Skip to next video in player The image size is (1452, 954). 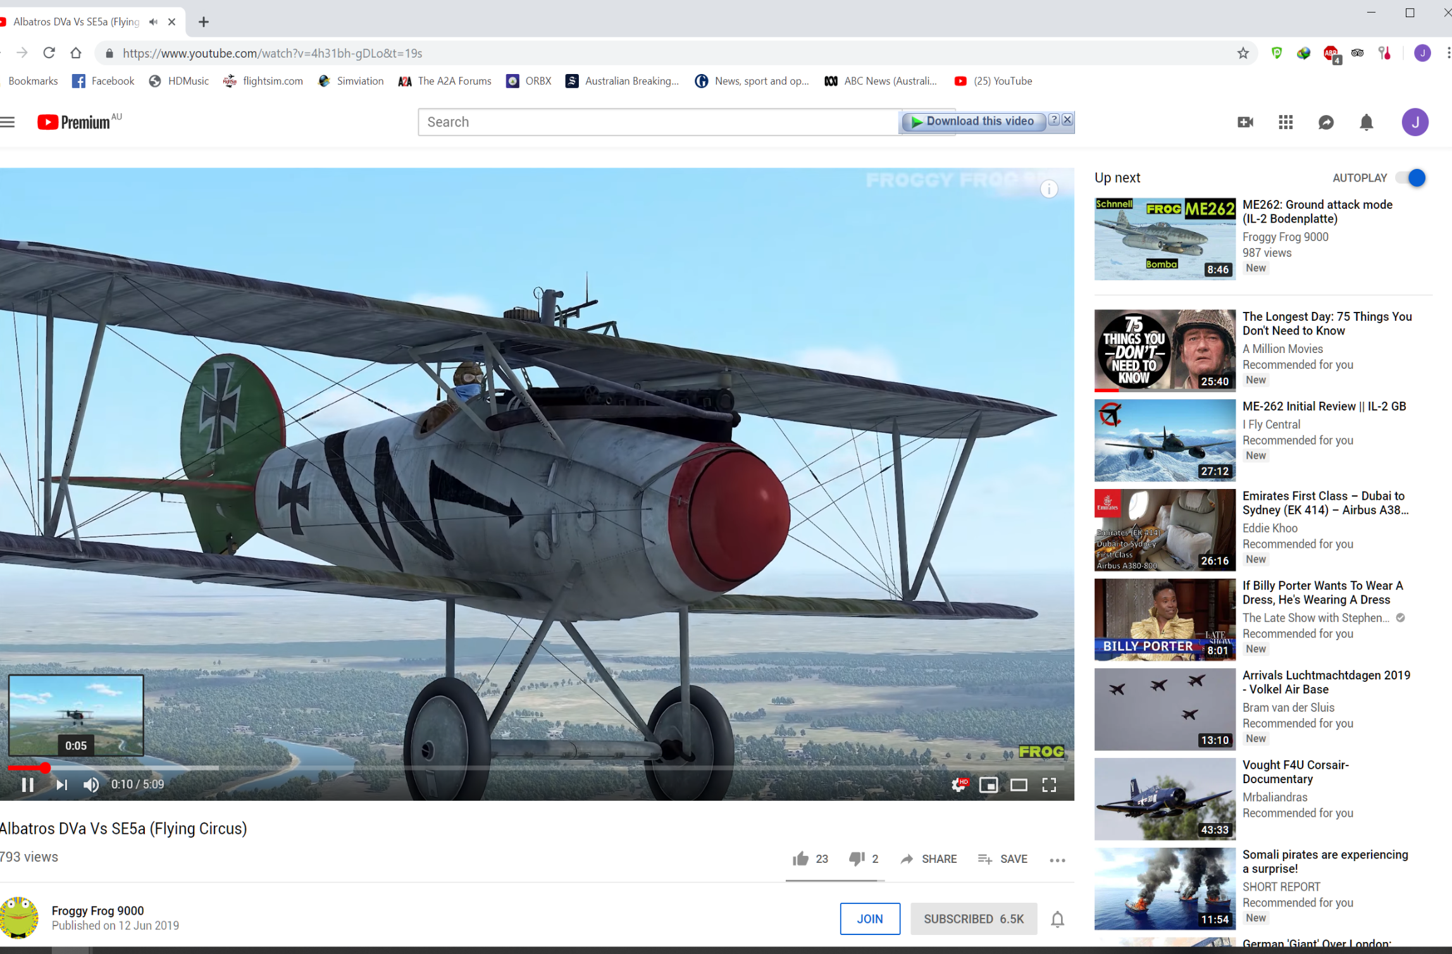(61, 784)
